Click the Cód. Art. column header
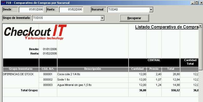Screen dimensions: 203x102 click(x=48, y=69)
